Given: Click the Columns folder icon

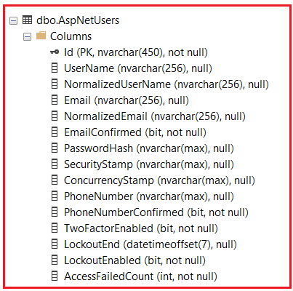Looking at the screenshot, I should (41, 36).
